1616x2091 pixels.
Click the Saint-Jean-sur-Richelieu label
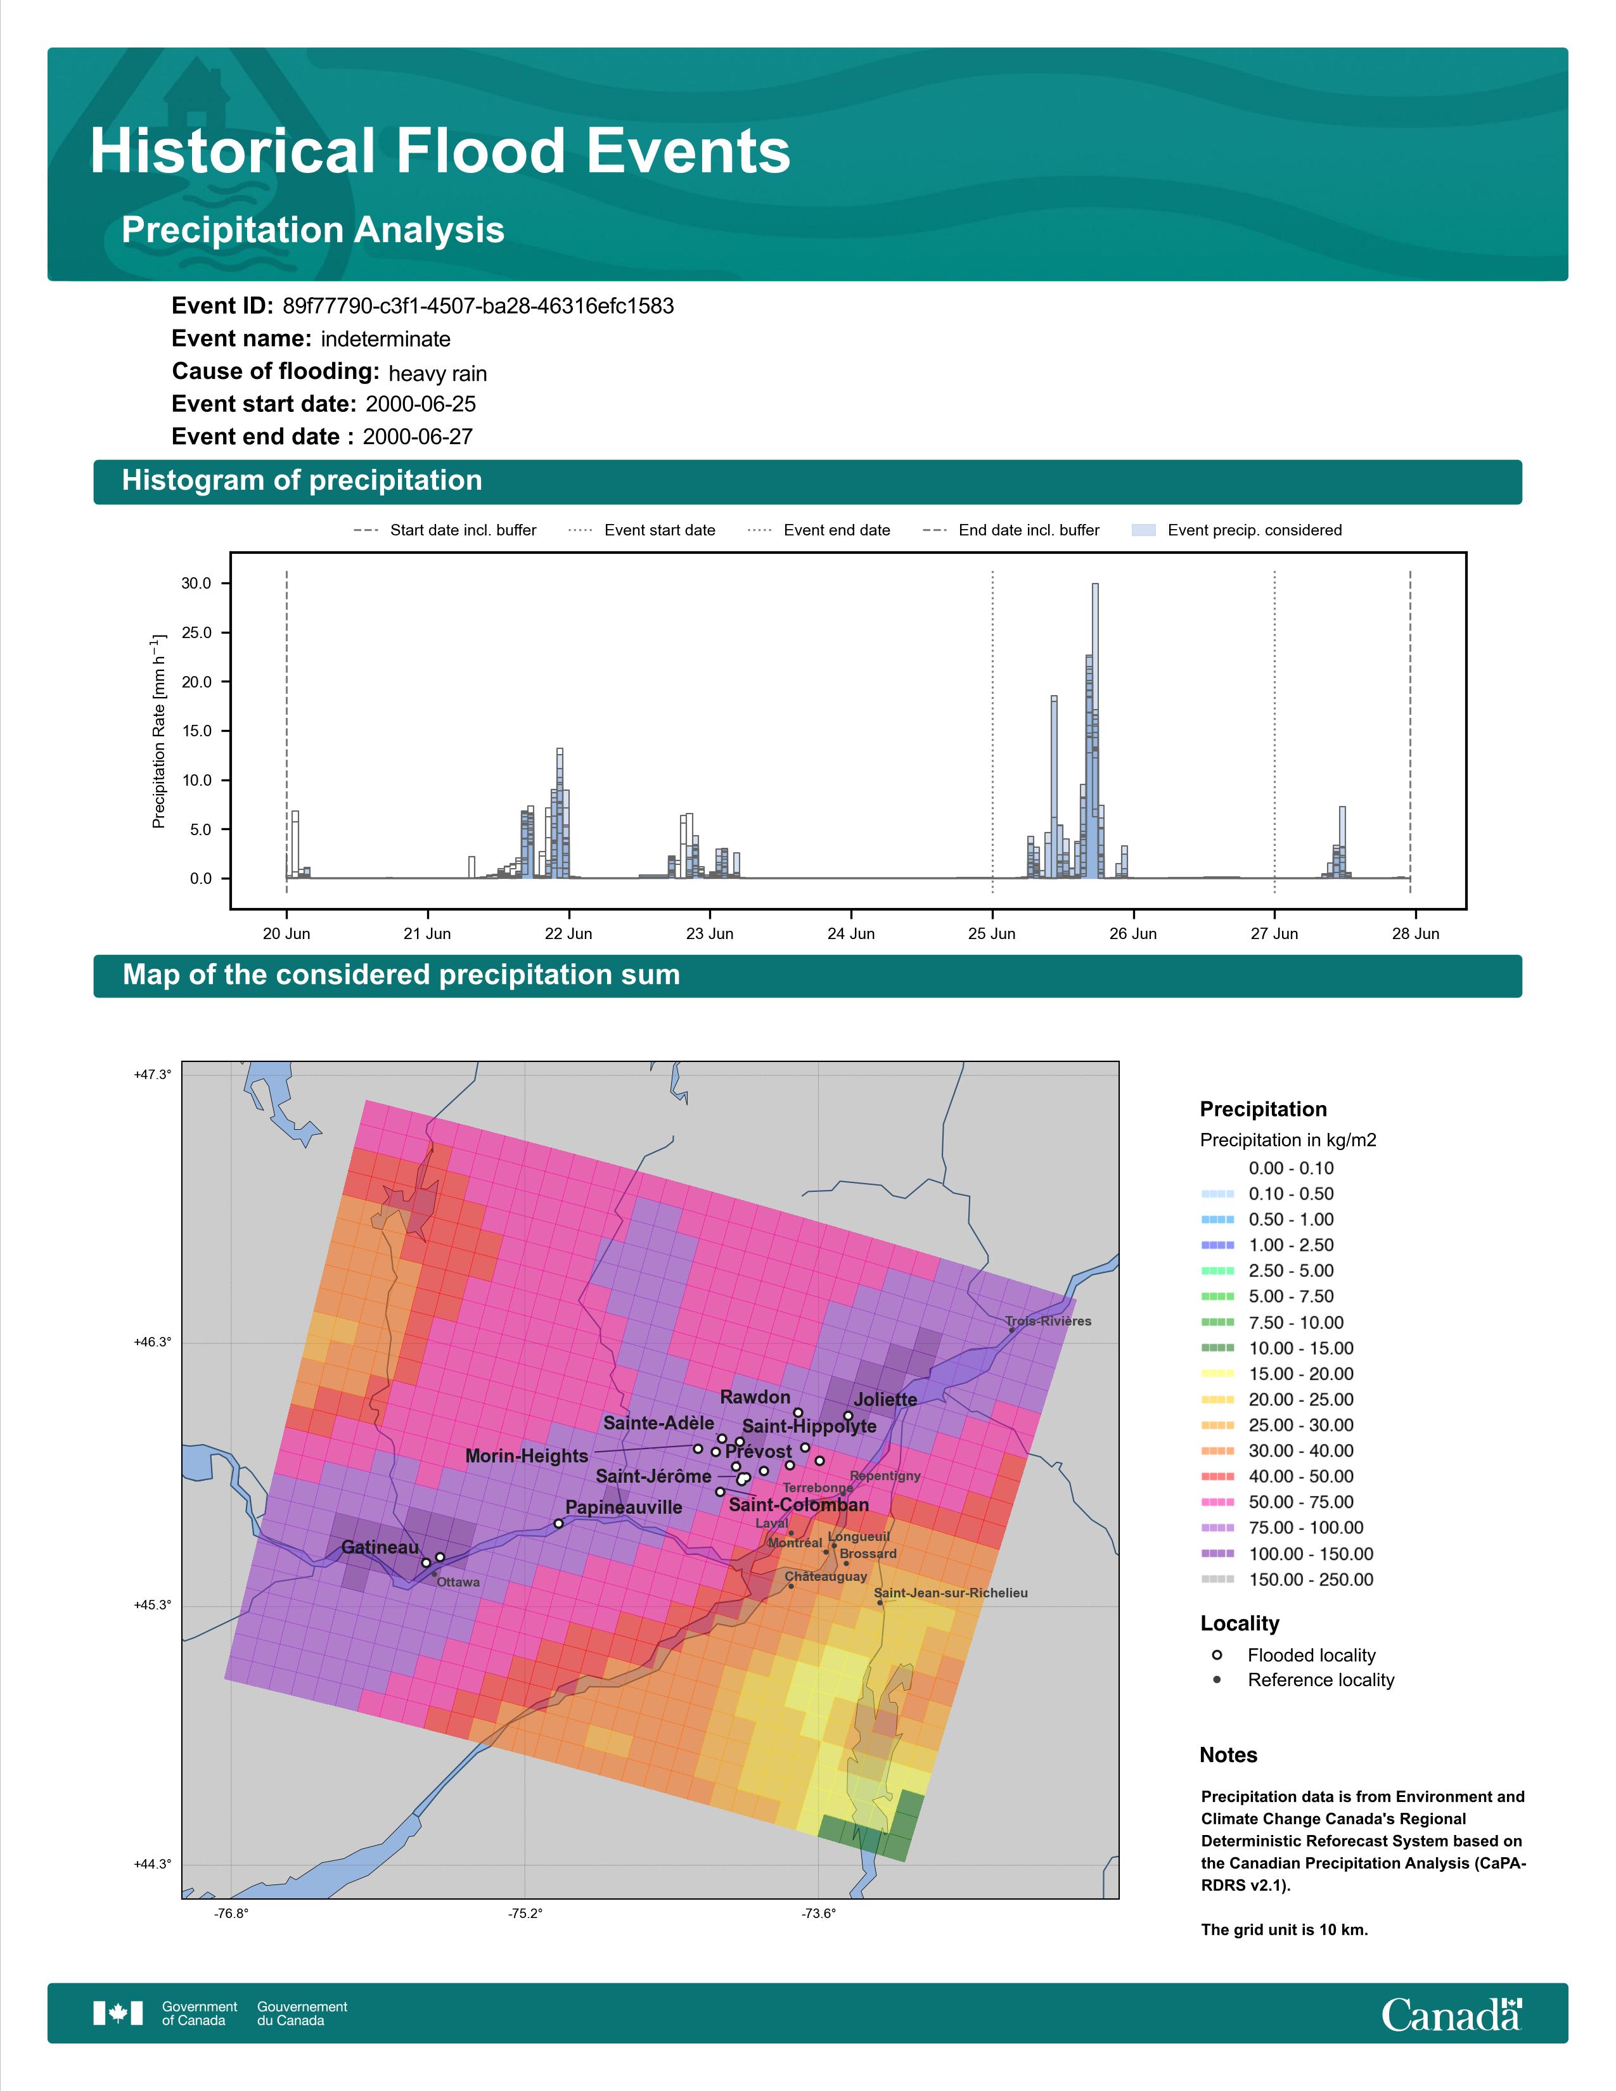pos(951,1593)
